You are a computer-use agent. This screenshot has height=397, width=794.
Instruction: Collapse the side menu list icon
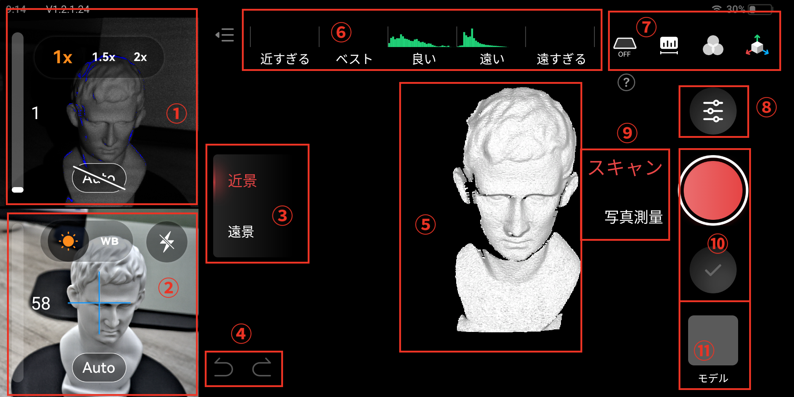[x=225, y=35]
